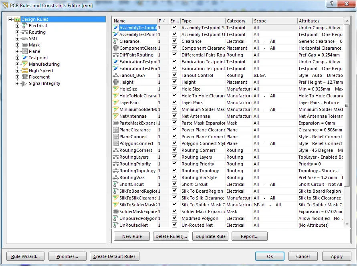
Task: Sort rules by Type column header
Action: (x=203, y=21)
